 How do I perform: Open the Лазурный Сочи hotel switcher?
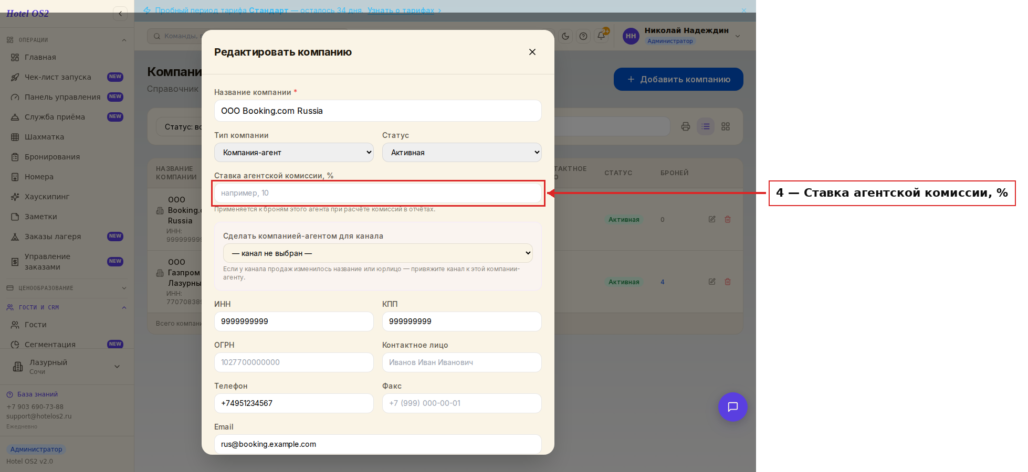coord(67,367)
